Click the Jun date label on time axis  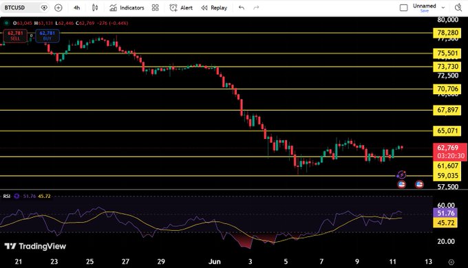coord(215,262)
